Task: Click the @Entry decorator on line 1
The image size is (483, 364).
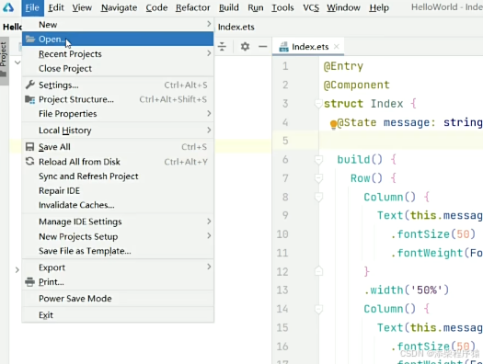Action: (343, 66)
